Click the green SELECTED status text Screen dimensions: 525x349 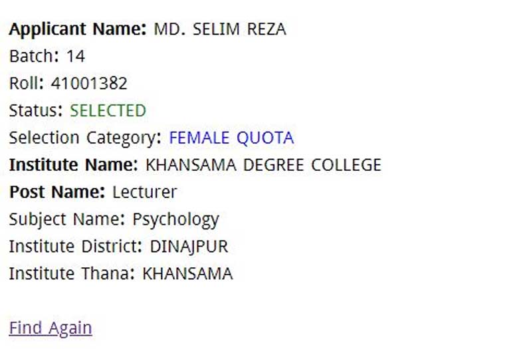(x=108, y=110)
